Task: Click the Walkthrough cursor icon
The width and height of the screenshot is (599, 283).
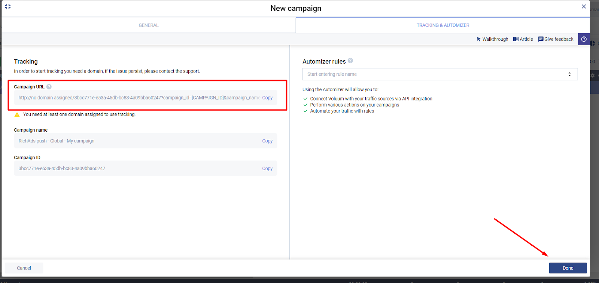Action: tap(478, 39)
